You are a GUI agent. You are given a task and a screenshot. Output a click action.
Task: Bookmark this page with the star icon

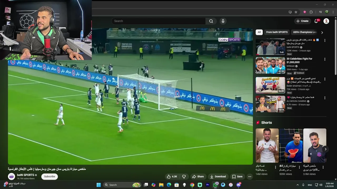coord(296,12)
